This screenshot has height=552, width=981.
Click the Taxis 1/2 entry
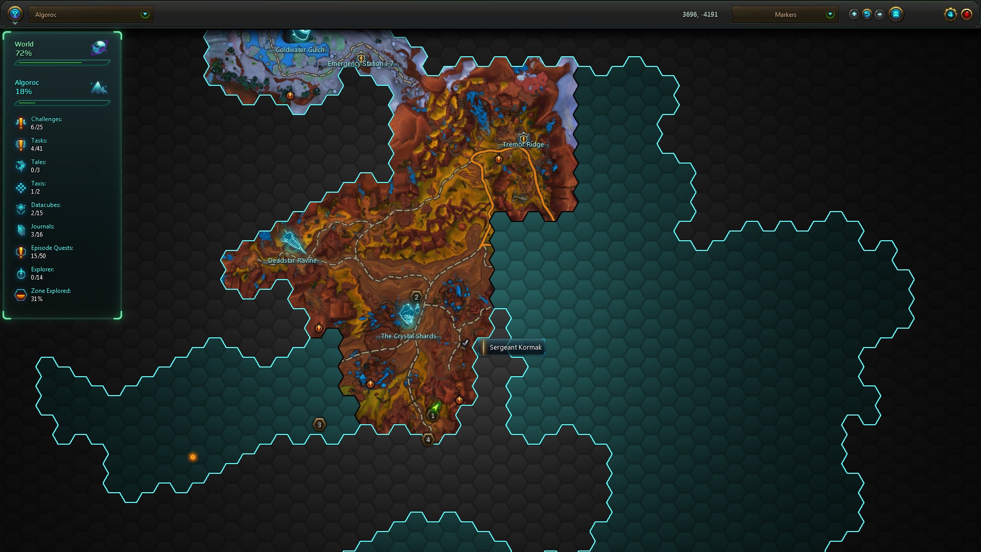(38, 187)
